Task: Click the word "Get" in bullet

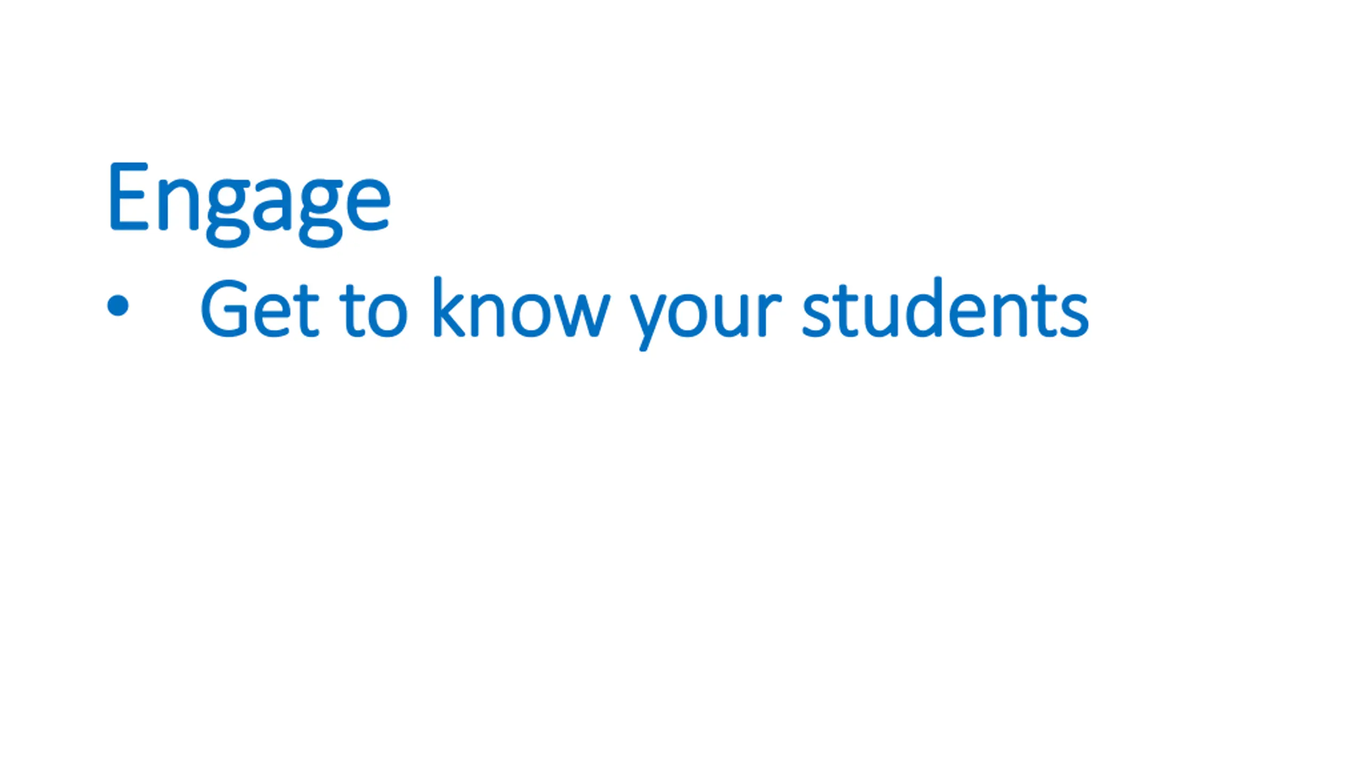Action: point(260,308)
